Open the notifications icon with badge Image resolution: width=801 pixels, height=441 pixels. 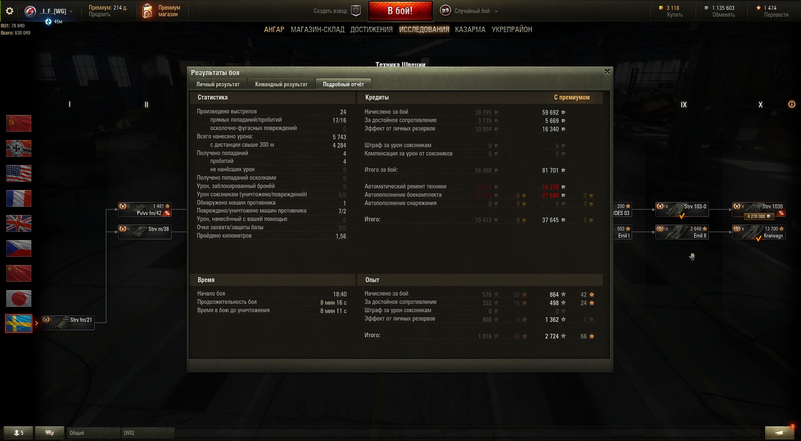(x=779, y=432)
